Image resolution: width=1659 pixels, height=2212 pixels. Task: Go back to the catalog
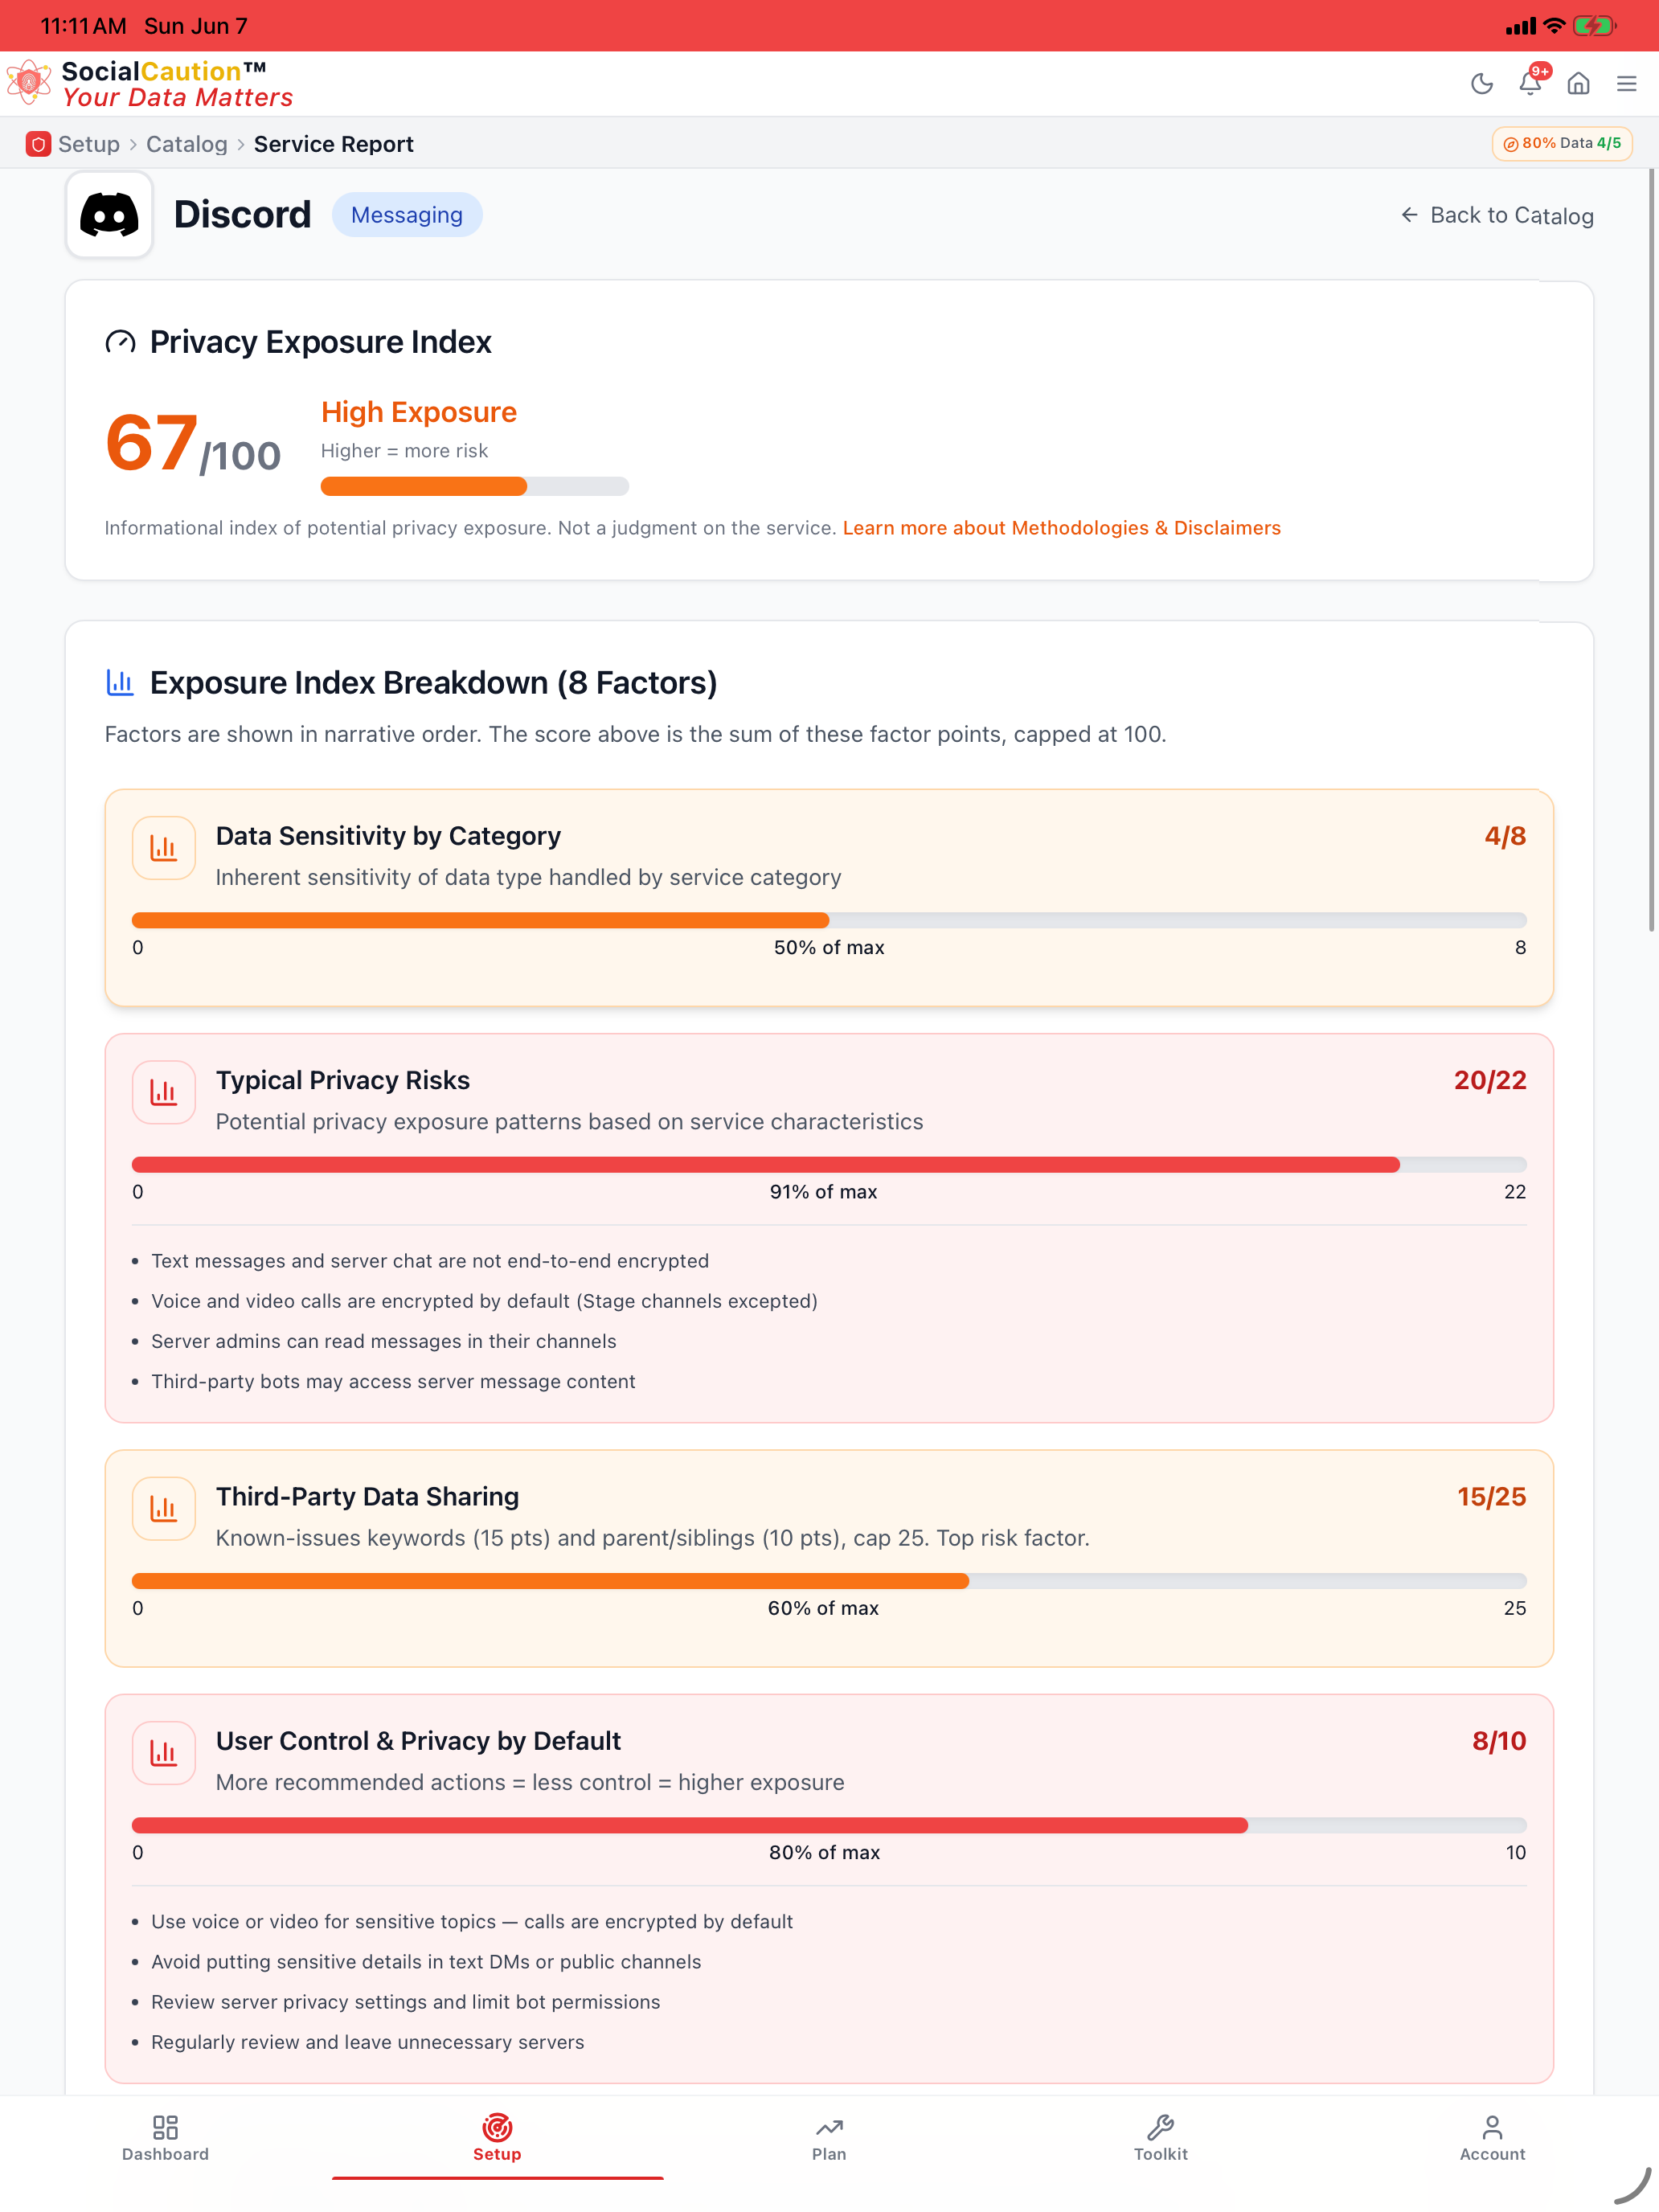(1497, 215)
